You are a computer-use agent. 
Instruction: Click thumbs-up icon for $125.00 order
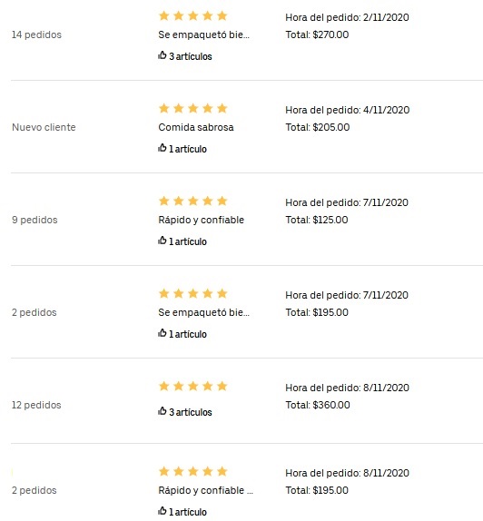tap(162, 241)
